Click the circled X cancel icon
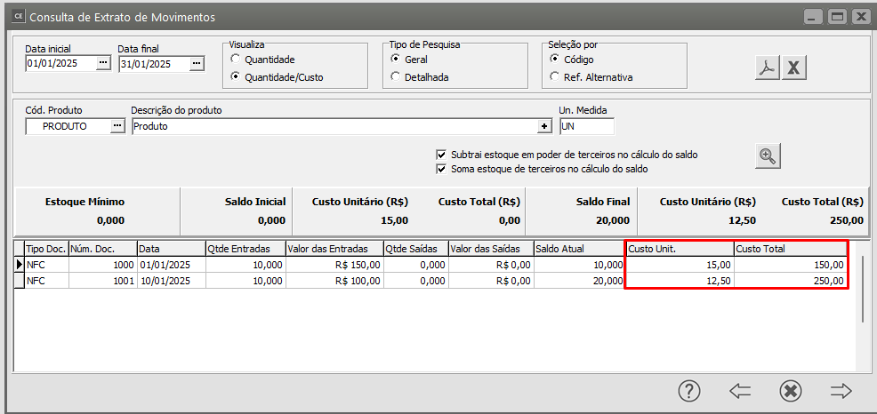The image size is (877, 414). (x=790, y=391)
